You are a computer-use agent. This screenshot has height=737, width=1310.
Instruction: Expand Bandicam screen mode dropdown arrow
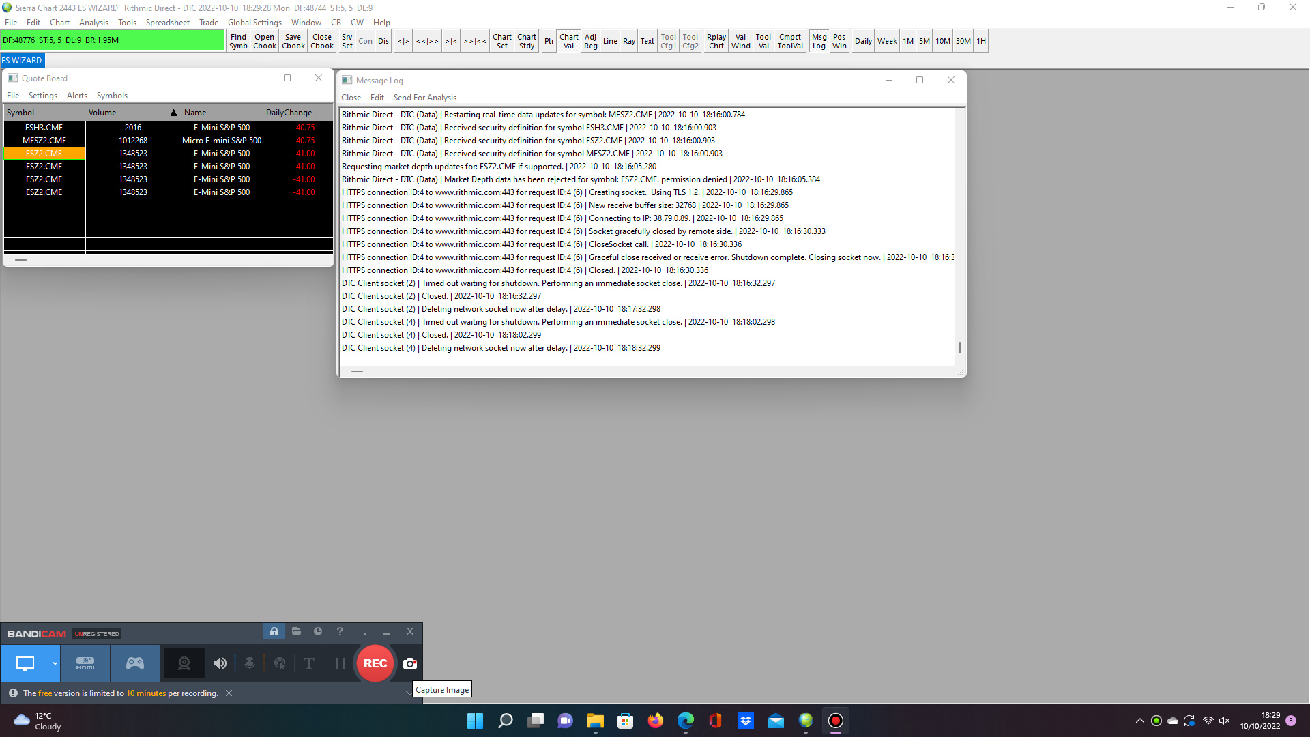tap(55, 663)
